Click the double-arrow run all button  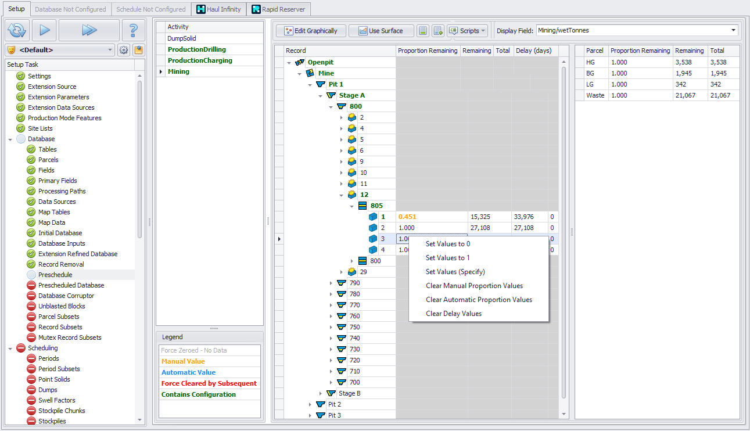pyautogui.click(x=89, y=30)
